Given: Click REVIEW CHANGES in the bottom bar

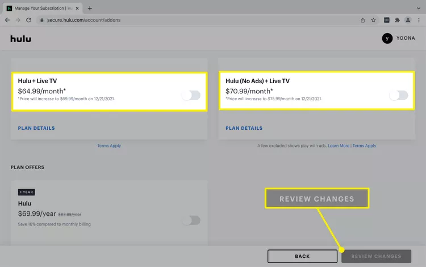Looking at the screenshot, I should (376, 256).
